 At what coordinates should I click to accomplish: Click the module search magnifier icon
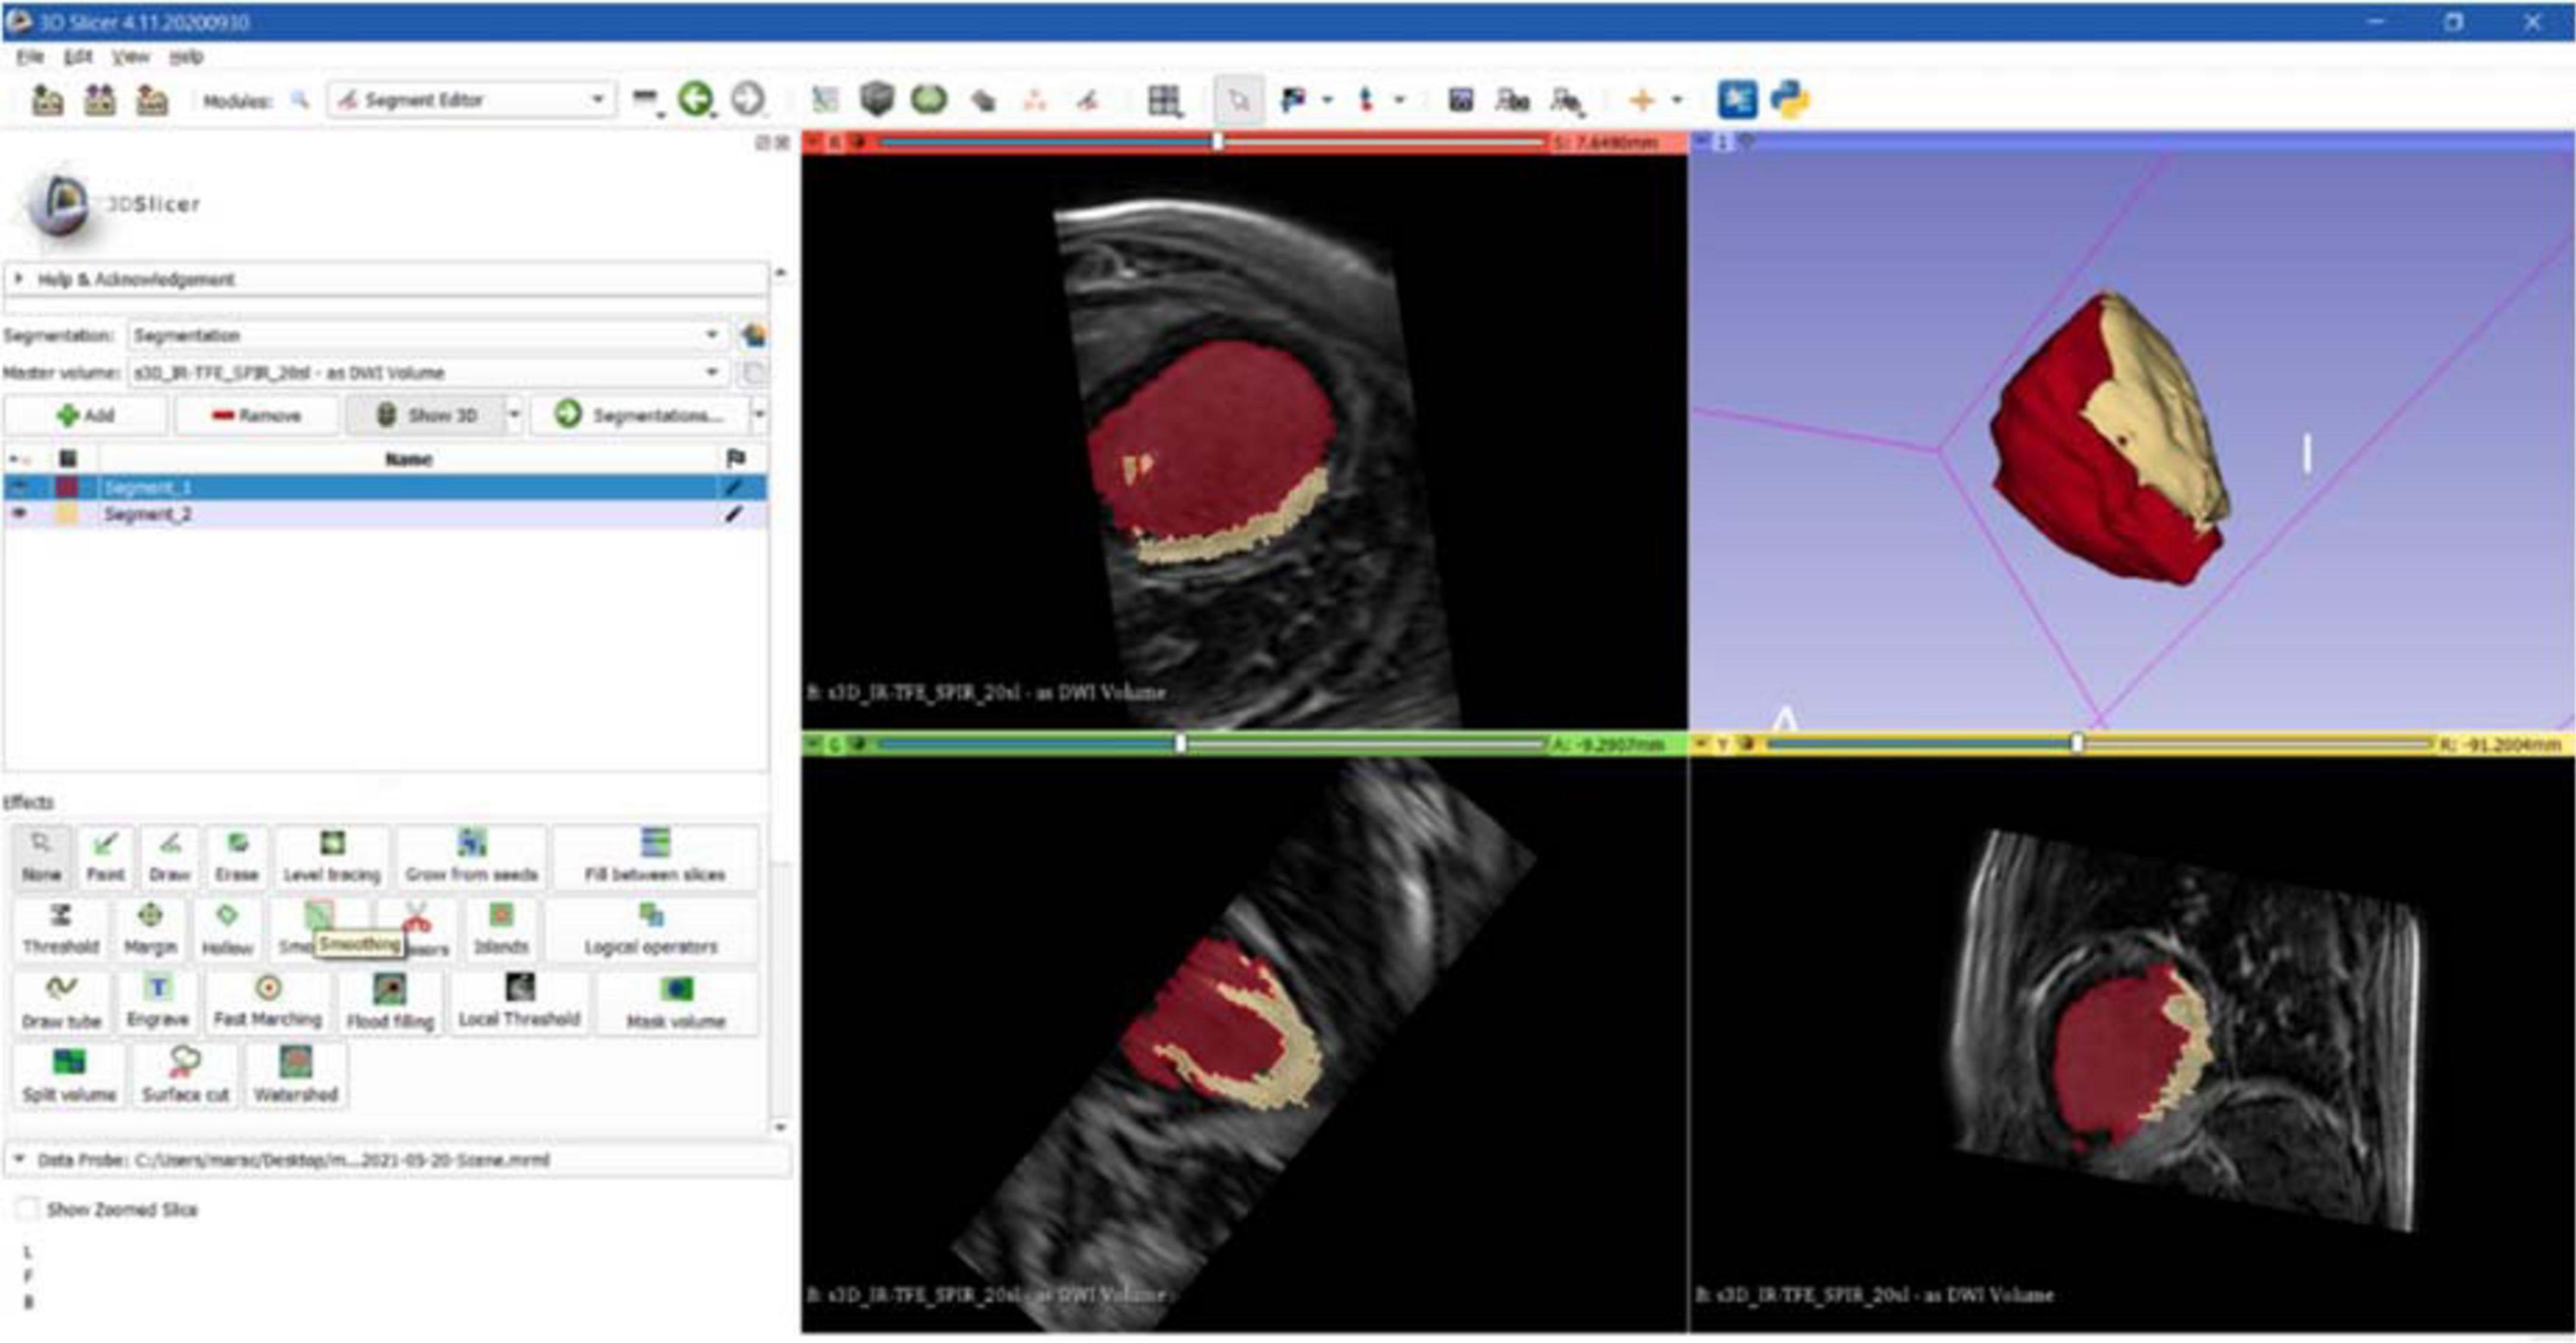(x=299, y=100)
